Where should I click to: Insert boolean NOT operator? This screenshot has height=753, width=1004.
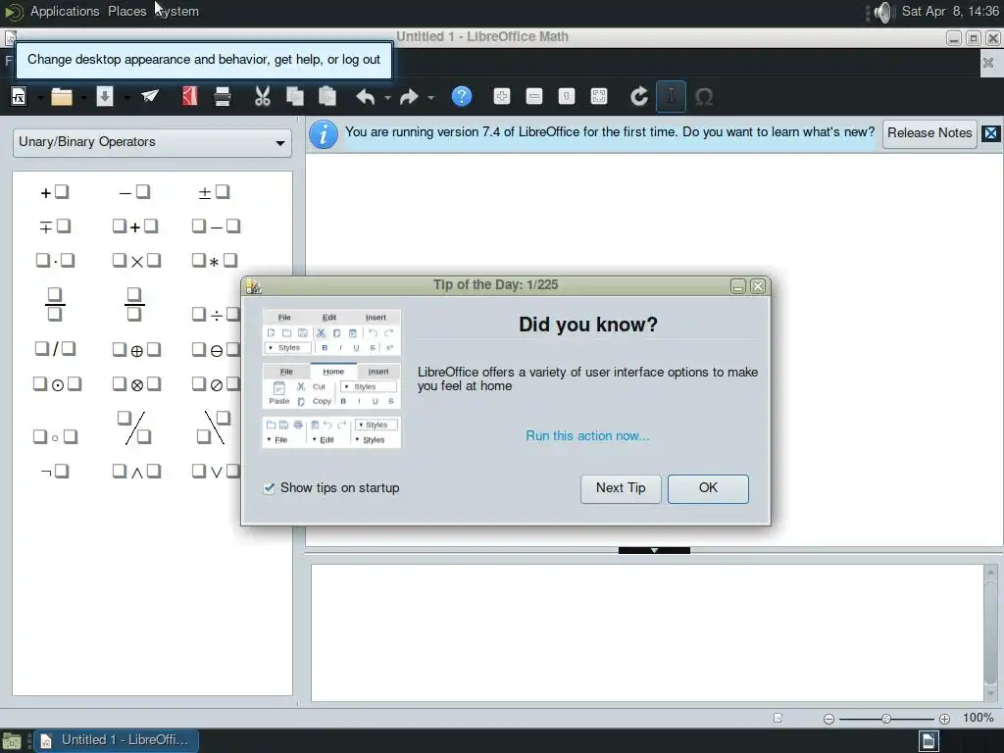coord(55,472)
